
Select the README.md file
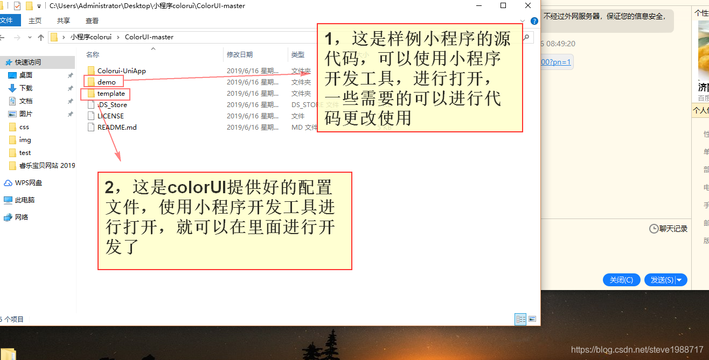point(117,127)
